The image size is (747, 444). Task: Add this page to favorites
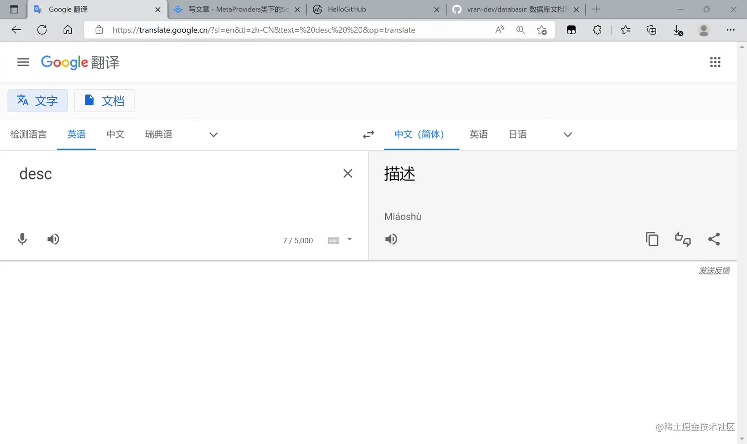pos(542,30)
